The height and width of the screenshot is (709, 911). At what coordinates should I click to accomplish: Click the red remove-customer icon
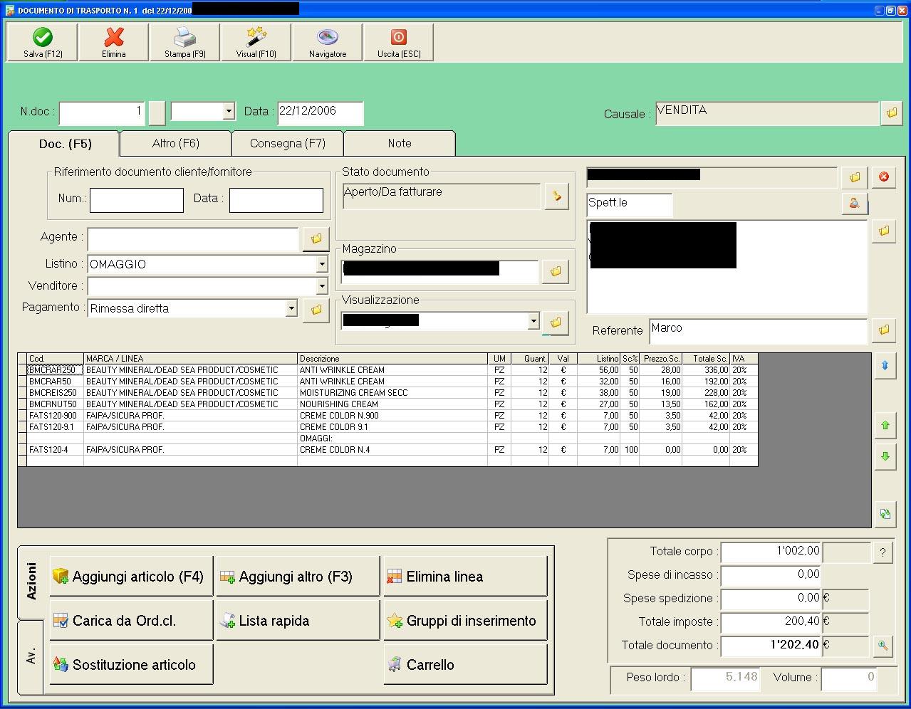point(884,177)
